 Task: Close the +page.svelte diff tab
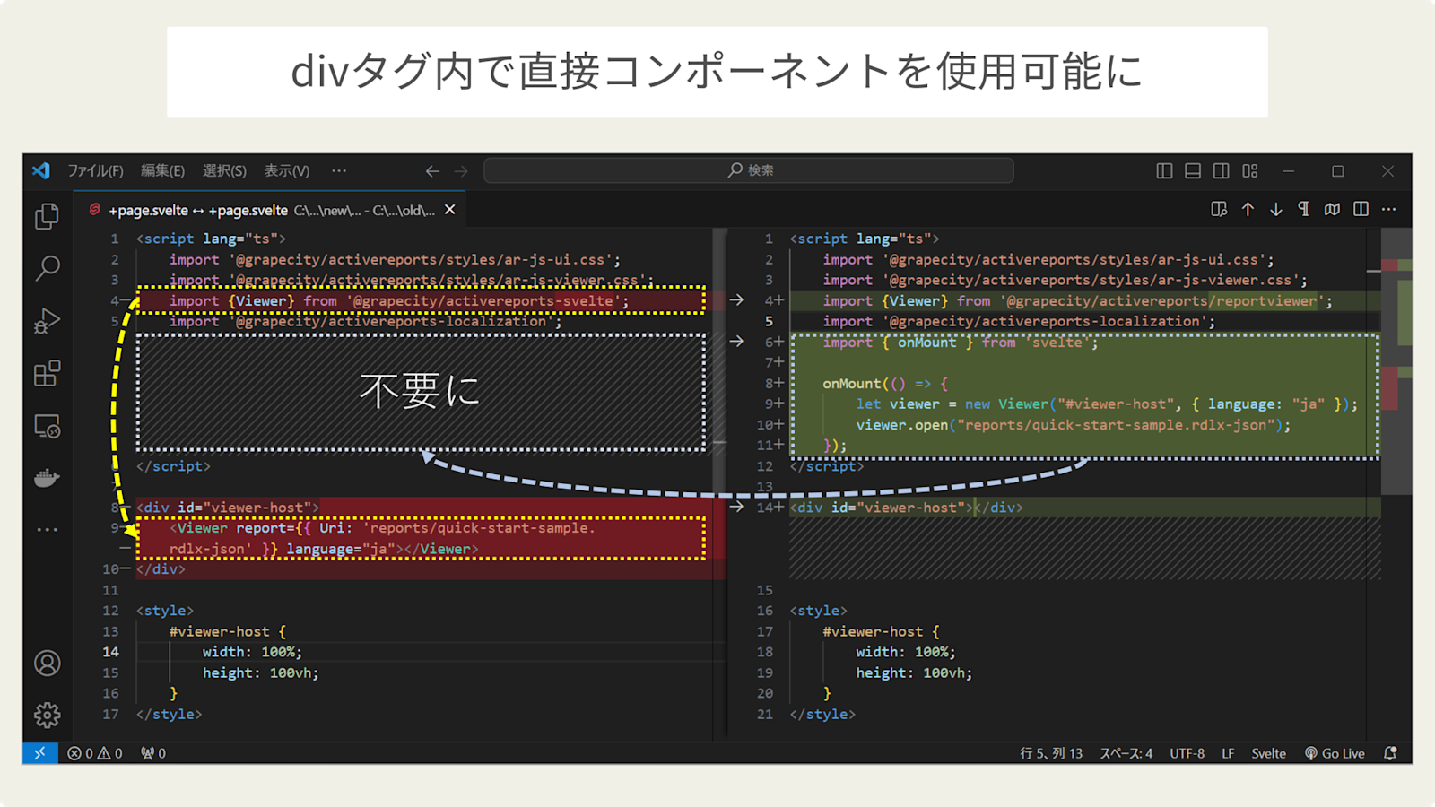[450, 210]
